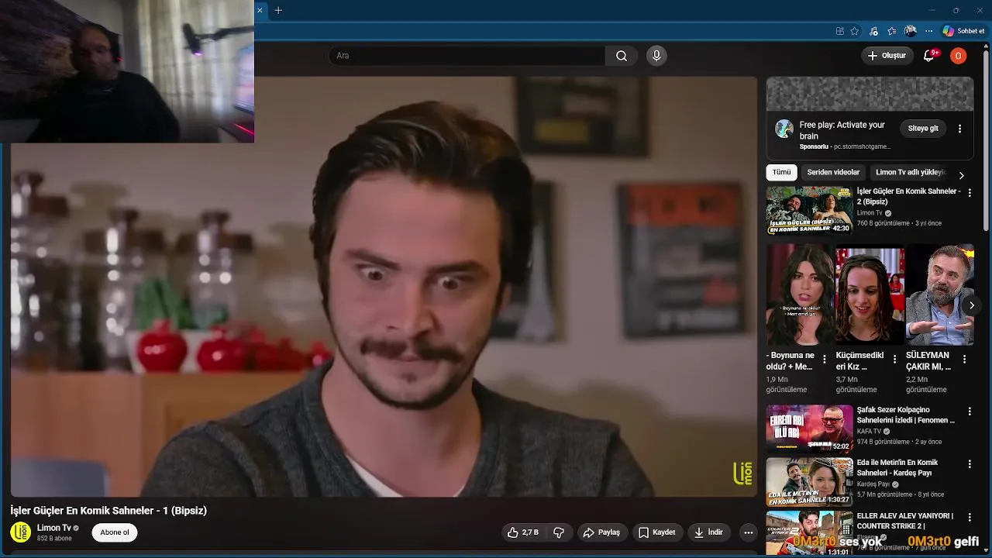992x558 pixels.
Task: Open Eda ile Metin'in En Komik thumbnail
Action: coord(809,481)
